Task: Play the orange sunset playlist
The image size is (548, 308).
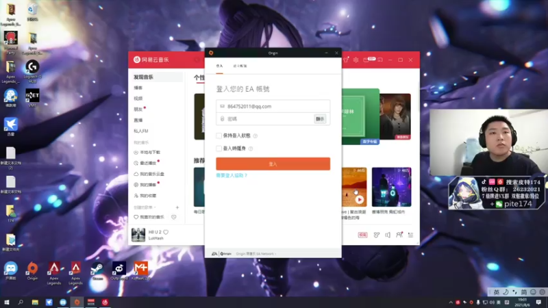Action: click(x=359, y=200)
